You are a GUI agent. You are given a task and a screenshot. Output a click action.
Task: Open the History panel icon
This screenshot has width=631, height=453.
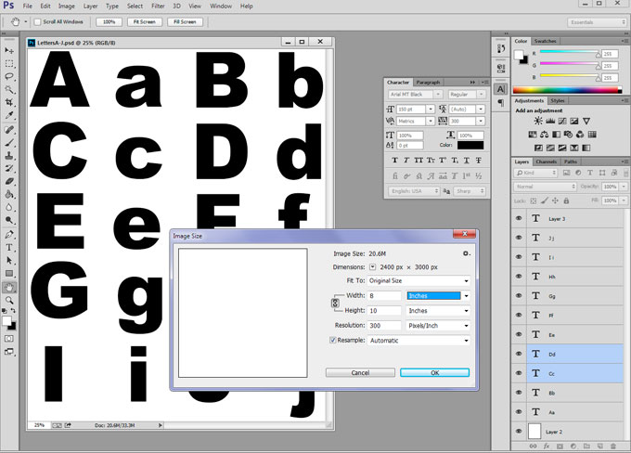[x=500, y=48]
